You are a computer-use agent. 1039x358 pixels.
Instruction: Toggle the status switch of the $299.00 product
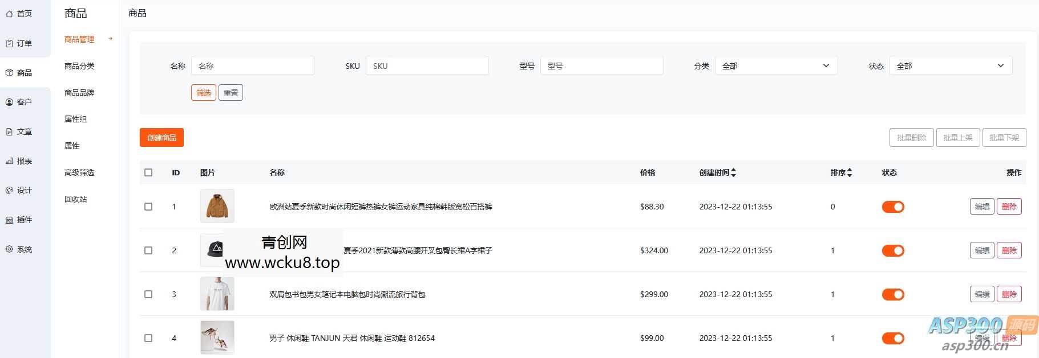pyautogui.click(x=893, y=294)
